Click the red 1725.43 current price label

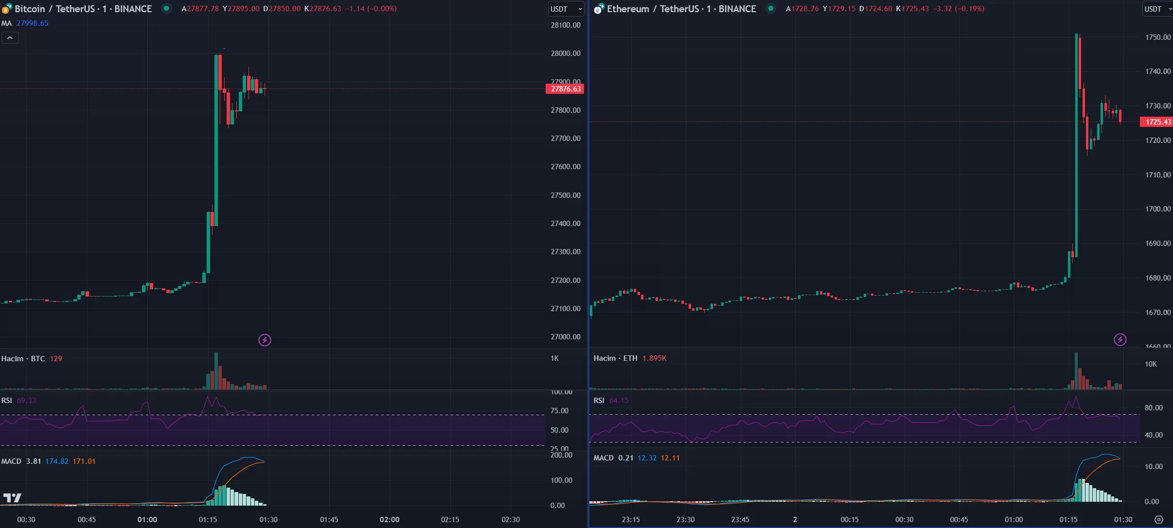click(x=1157, y=122)
